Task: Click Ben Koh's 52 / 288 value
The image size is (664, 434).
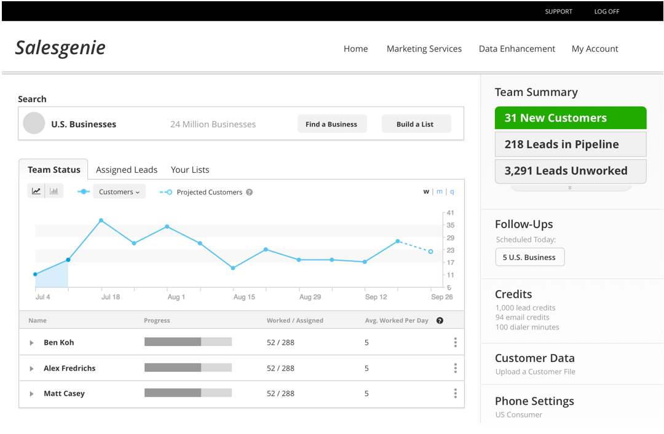Action: click(280, 342)
